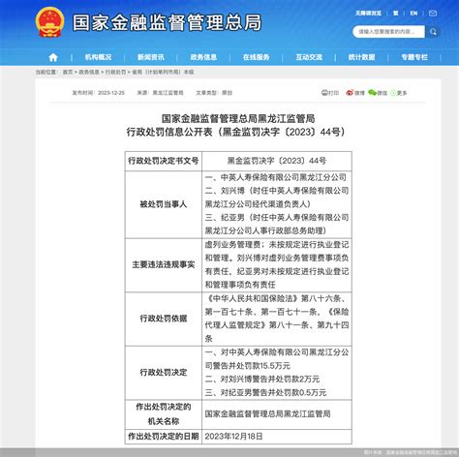Click publish date 2023-12-25
The height and width of the screenshot is (457, 459).
pyautogui.click(x=111, y=93)
